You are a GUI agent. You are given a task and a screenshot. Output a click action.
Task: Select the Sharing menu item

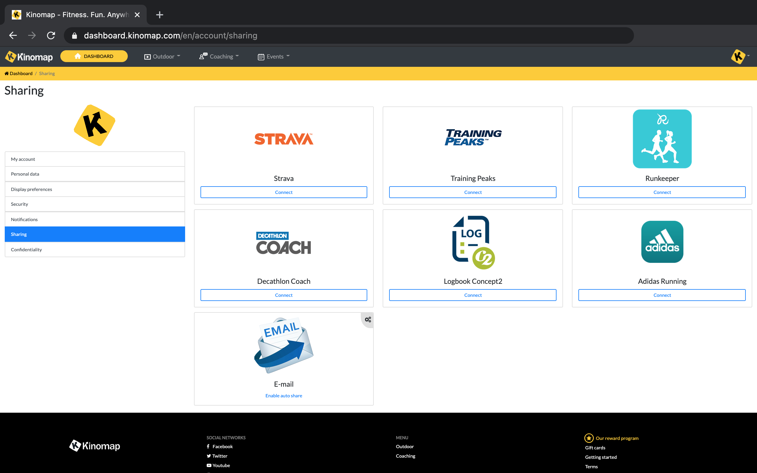[94, 234]
